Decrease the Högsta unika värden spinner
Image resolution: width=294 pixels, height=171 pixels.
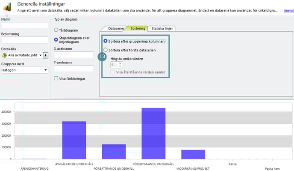(x=120, y=66)
